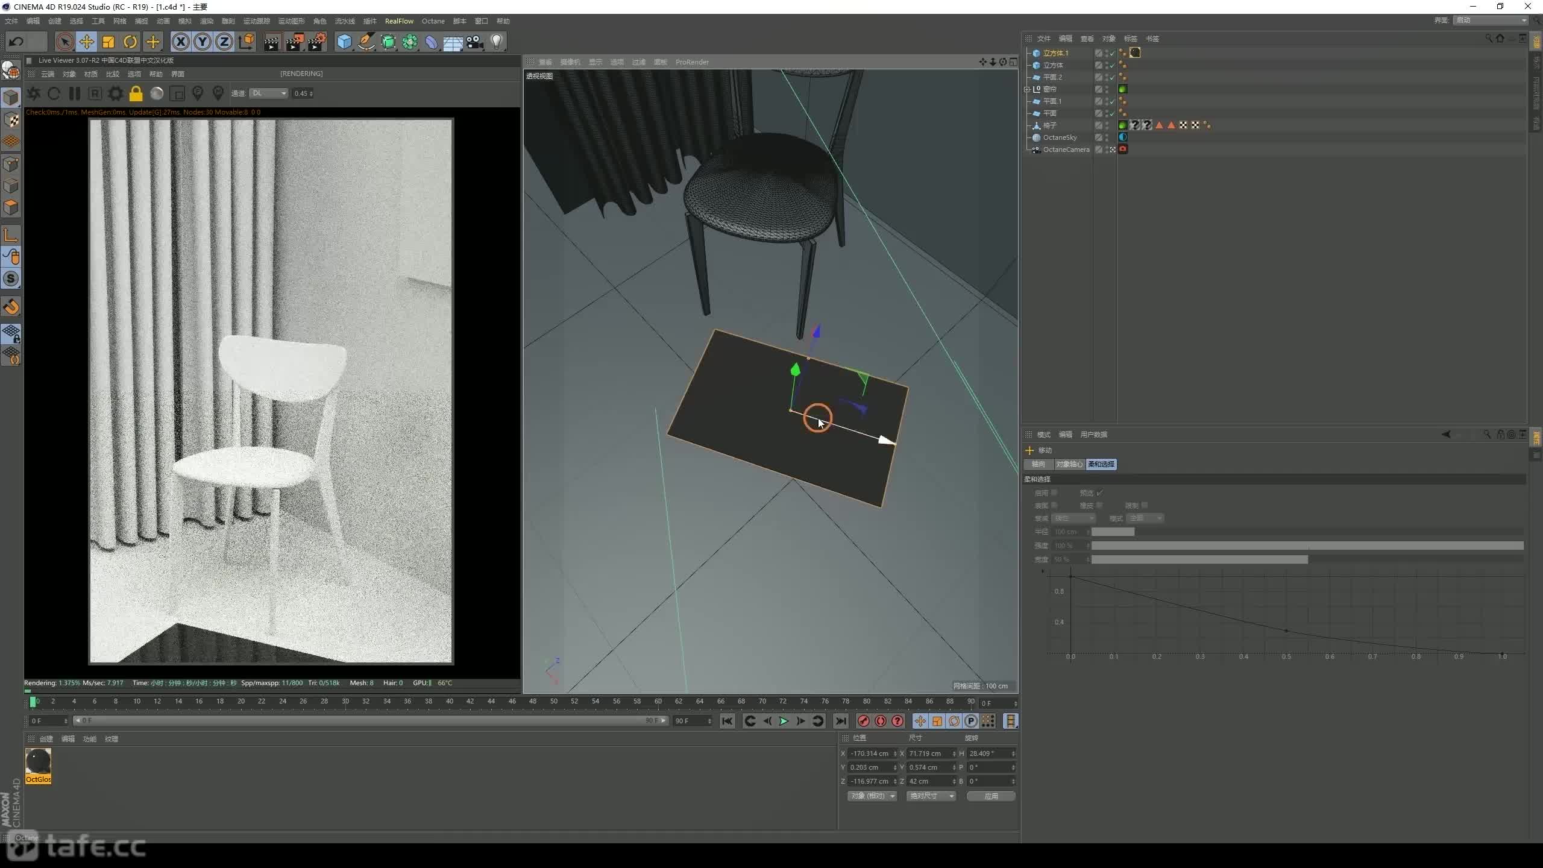Select the OctaneCamera object
1543x868 pixels.
1066,149
